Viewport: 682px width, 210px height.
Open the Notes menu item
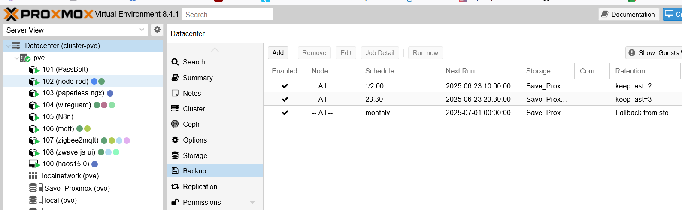click(x=215, y=93)
